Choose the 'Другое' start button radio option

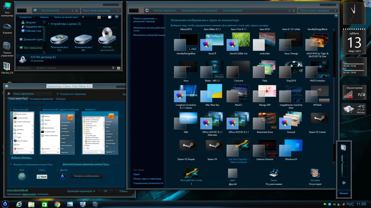click(58, 170)
